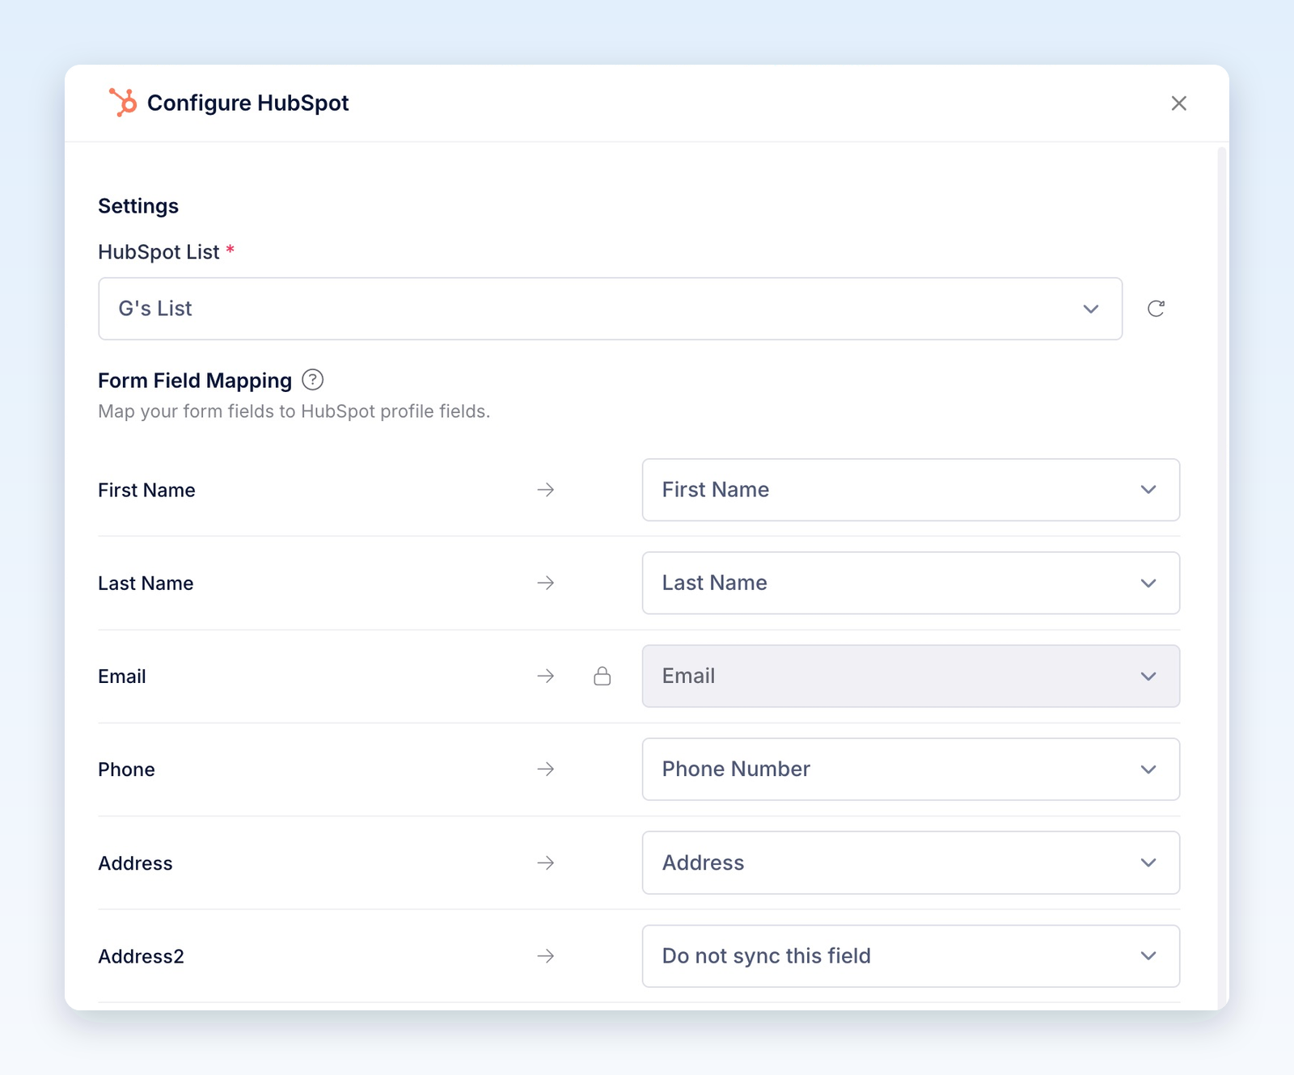Open the HubSpot List dropdown
The width and height of the screenshot is (1294, 1075).
[x=610, y=309]
